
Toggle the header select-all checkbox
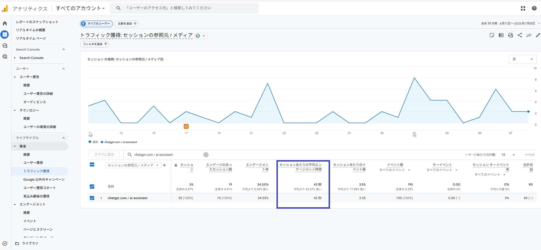92,165
